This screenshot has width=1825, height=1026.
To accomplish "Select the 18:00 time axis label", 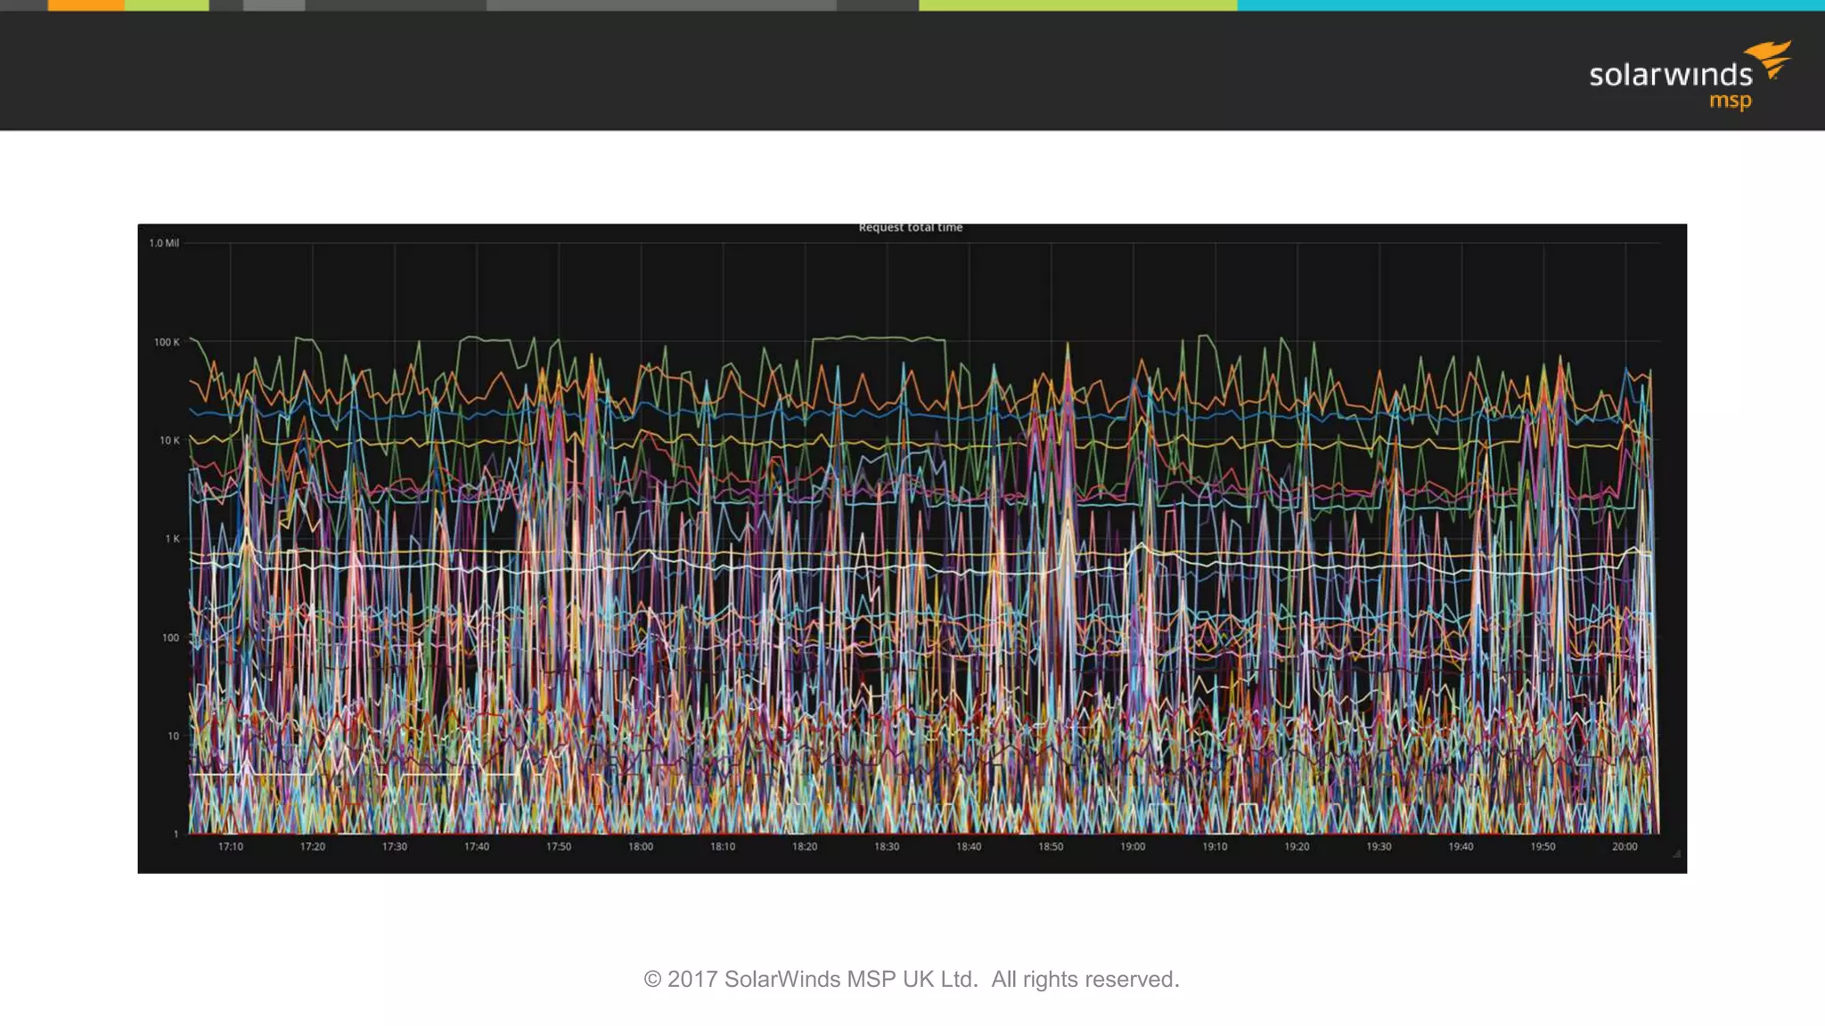I will (x=640, y=846).
